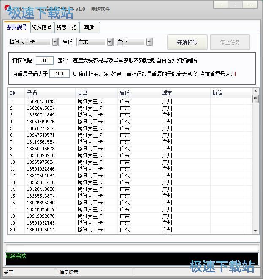This screenshot has width=263, height=279.
Task: Click the 信息提示 status bar item
Action: pyautogui.click(x=69, y=272)
